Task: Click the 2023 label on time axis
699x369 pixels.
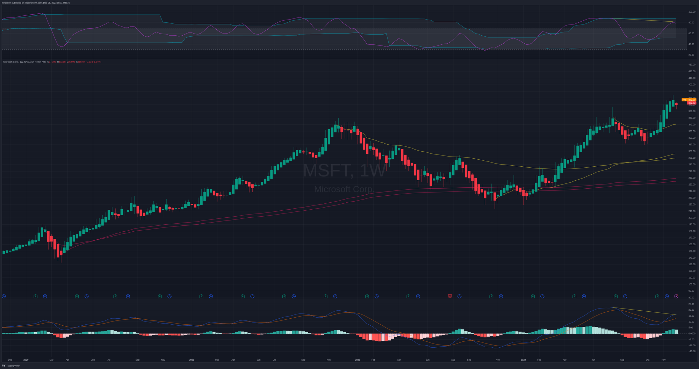Action: pyautogui.click(x=523, y=360)
